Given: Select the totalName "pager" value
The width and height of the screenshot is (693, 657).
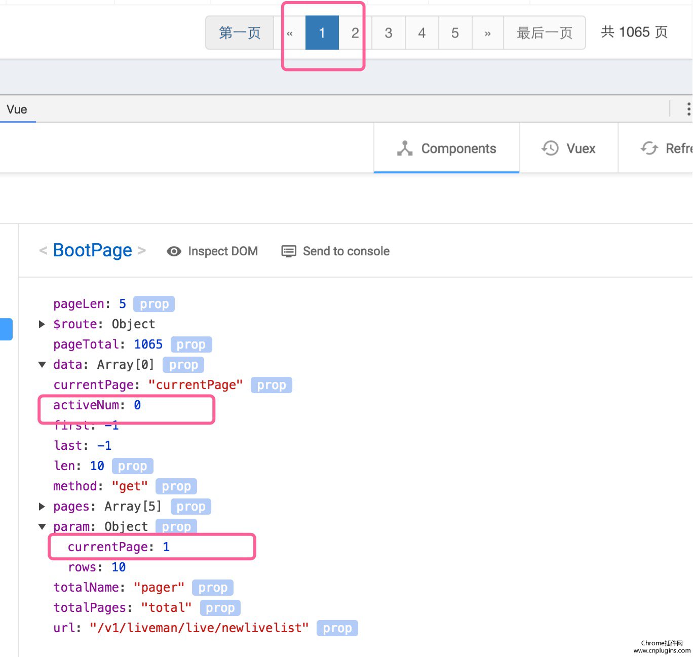Looking at the screenshot, I should 159,588.
